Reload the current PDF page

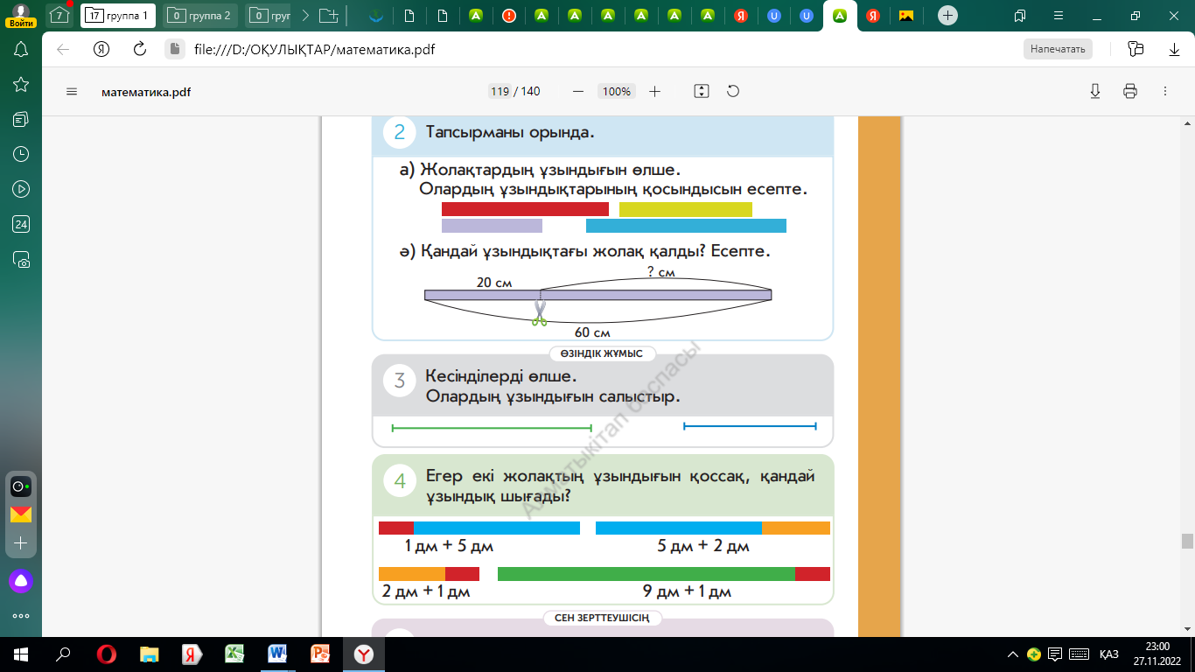139,49
